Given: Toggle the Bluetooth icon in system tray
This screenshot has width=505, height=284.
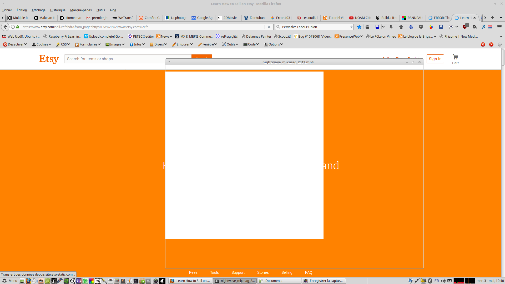Looking at the screenshot, I should pos(430,281).
